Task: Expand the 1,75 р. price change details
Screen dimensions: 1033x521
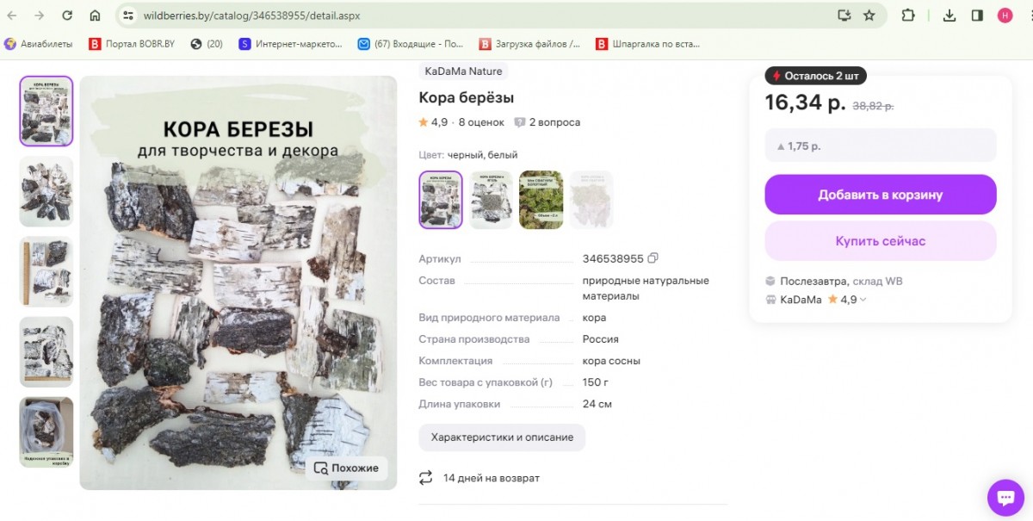Action: click(880, 146)
